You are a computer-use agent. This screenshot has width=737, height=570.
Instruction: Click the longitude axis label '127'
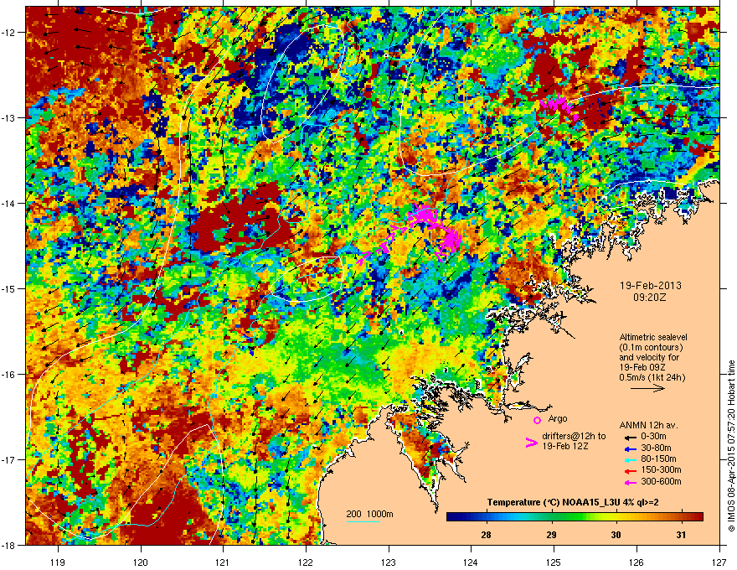click(719, 562)
